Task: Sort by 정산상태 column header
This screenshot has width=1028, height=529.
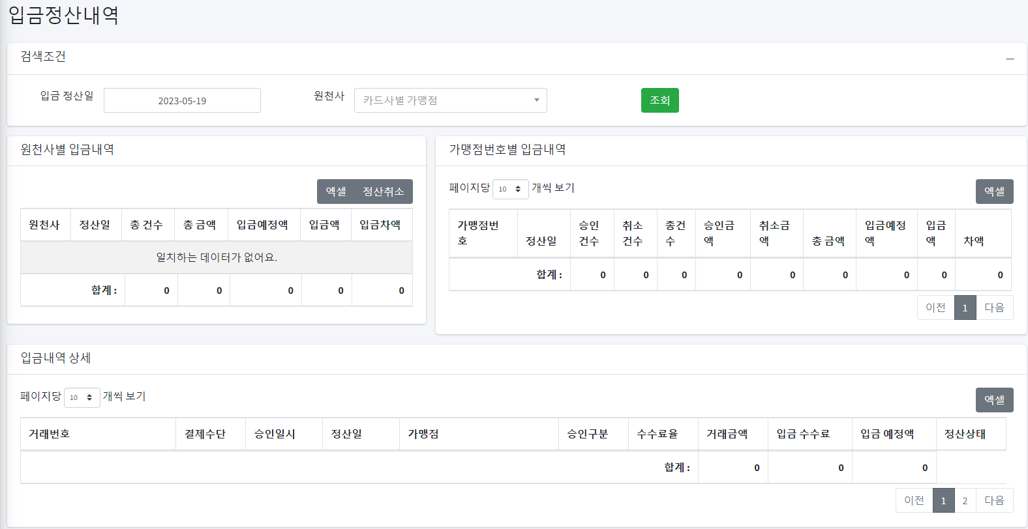Action: (x=965, y=434)
